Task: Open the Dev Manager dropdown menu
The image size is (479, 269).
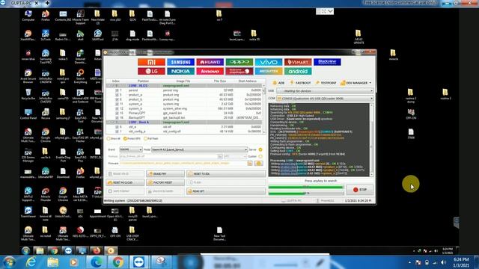Action: pos(356,83)
